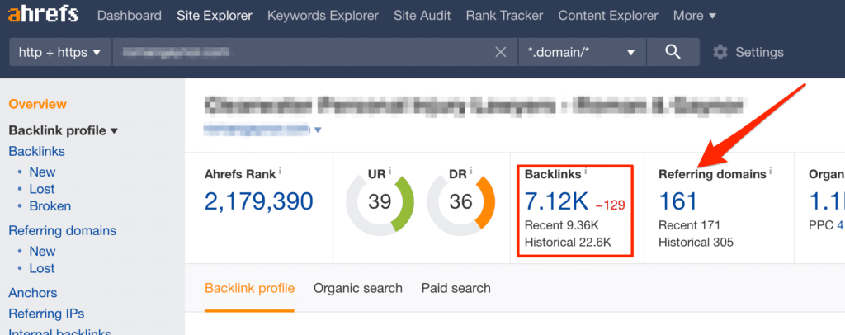Image resolution: width=845 pixels, height=335 pixels.
Task: Switch to the Paid search tab
Action: click(x=456, y=288)
